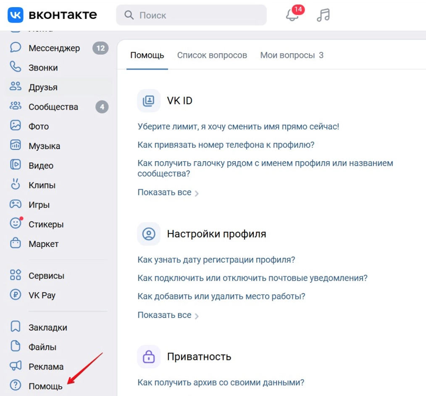Open Музыка label in sidebar

click(x=44, y=146)
